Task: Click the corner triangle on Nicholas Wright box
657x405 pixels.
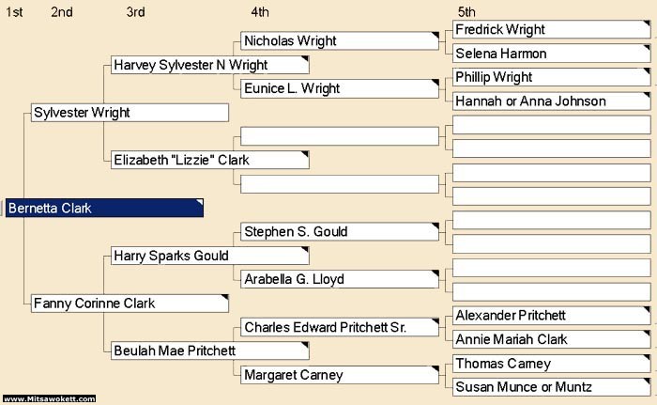Action: point(435,35)
